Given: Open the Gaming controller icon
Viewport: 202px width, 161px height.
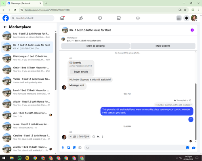Looking at the screenshot, I should (x=138, y=18).
